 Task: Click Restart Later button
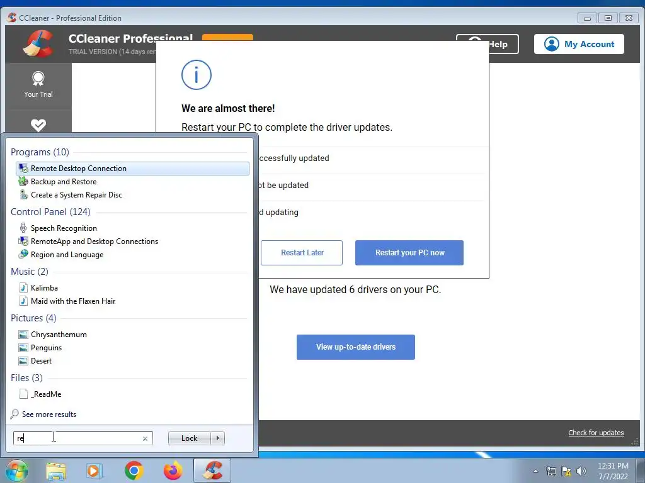pos(302,253)
